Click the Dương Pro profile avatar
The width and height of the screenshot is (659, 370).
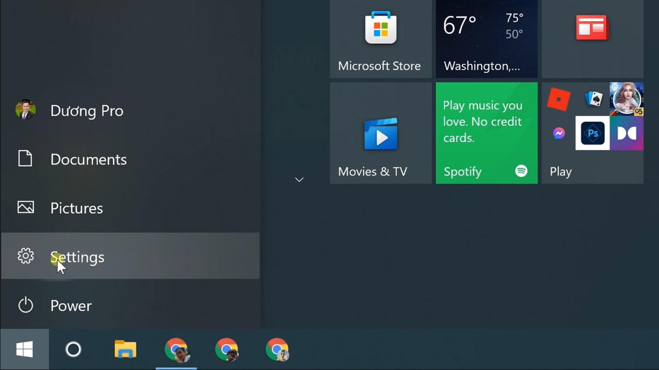[x=25, y=110]
